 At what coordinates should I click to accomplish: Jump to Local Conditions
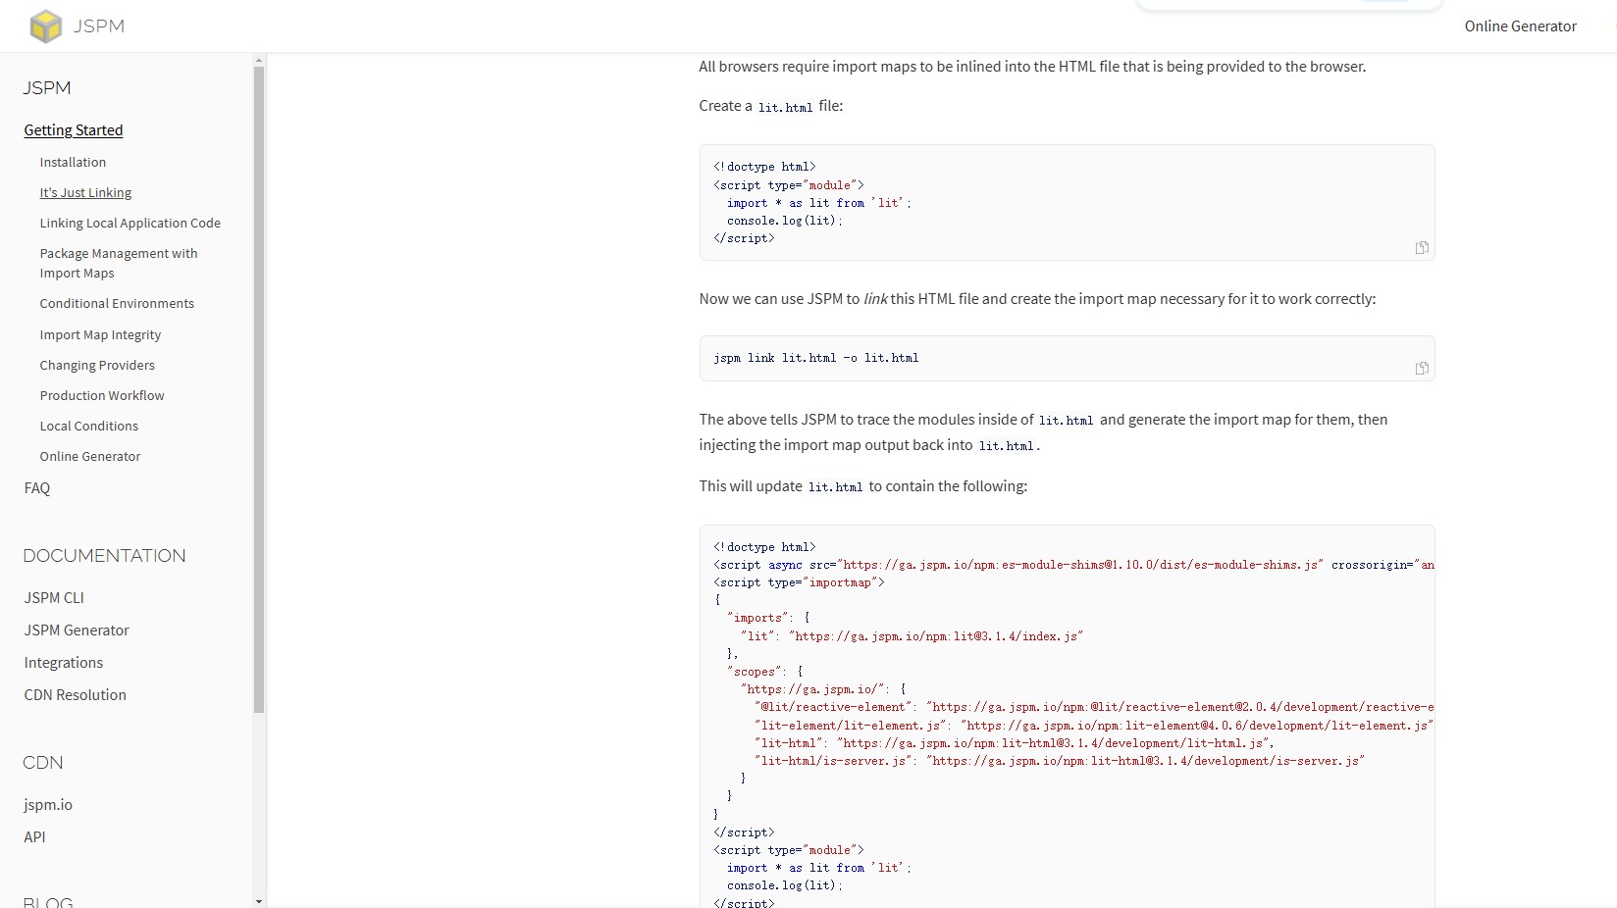tap(89, 426)
